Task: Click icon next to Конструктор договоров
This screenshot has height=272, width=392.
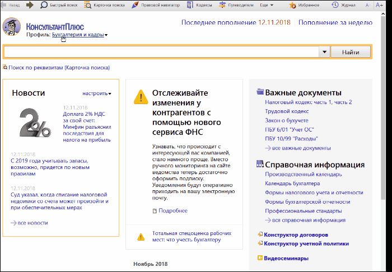Action: click(x=260, y=235)
